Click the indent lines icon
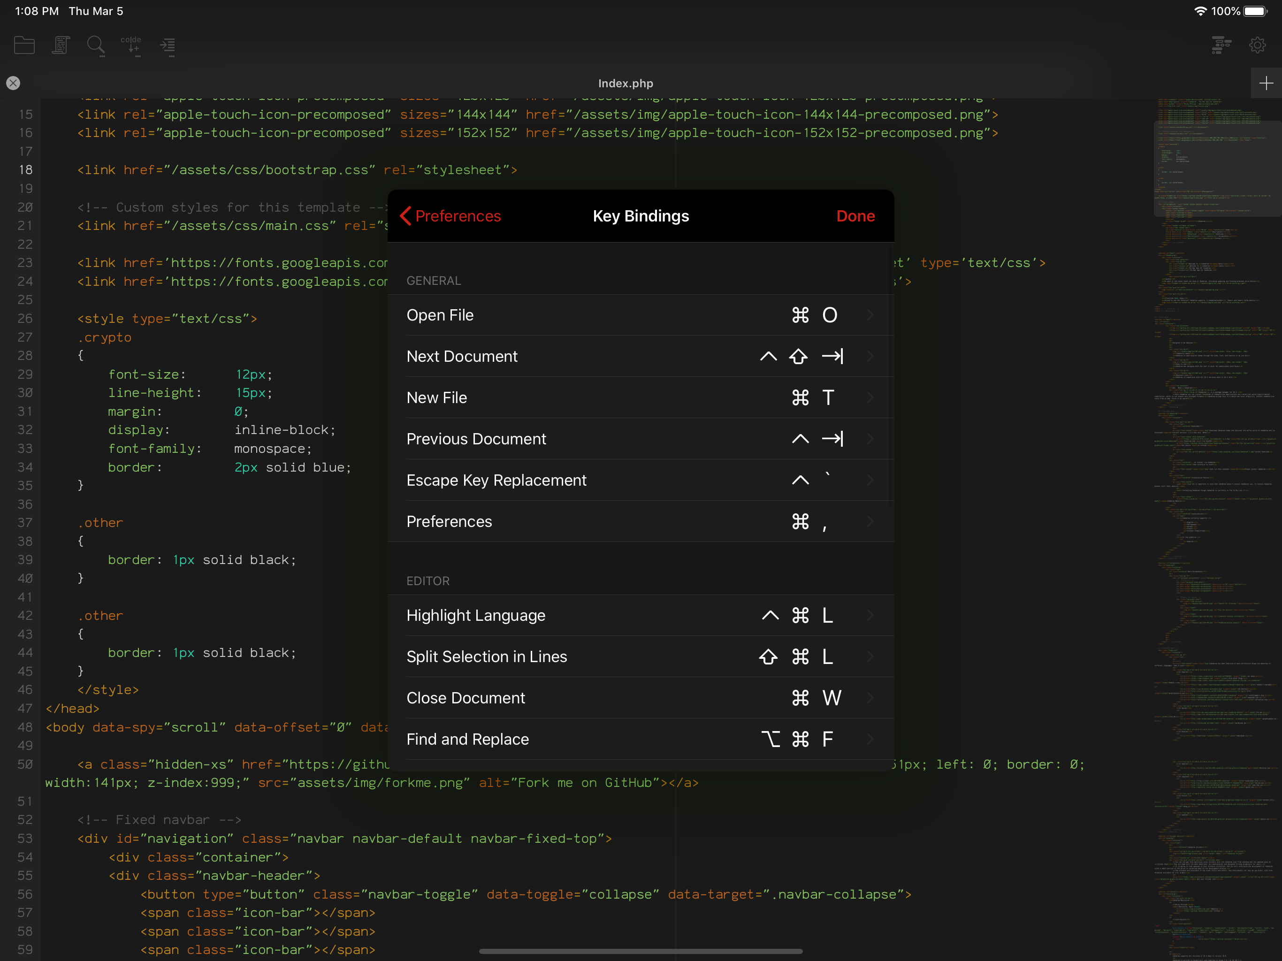 (x=168, y=45)
